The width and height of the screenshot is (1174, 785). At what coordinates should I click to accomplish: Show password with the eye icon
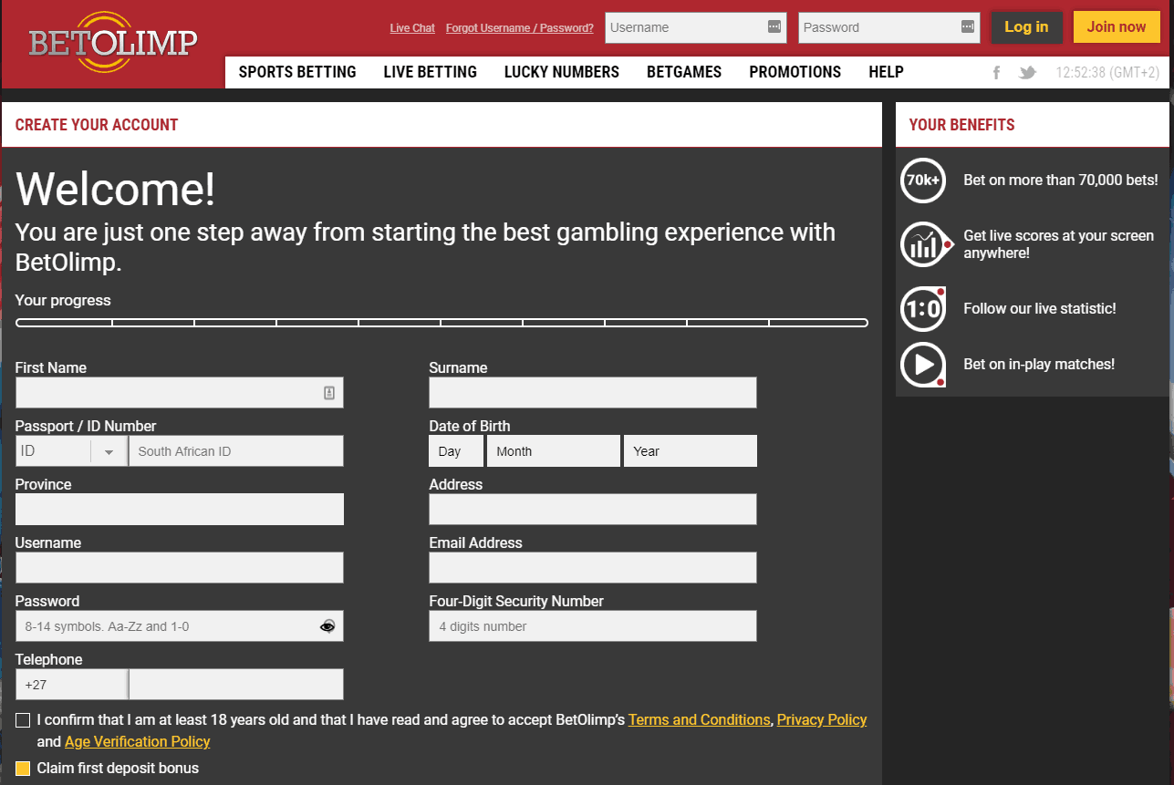[x=327, y=626]
